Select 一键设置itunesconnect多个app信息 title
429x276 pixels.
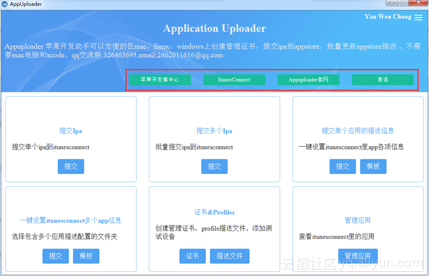(x=70, y=220)
